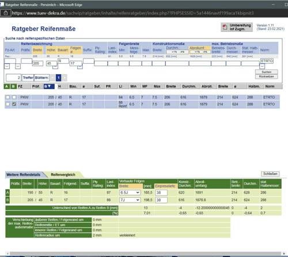Open Umbereifung lof Zugm. document
The image size is (288, 257).
237,27
